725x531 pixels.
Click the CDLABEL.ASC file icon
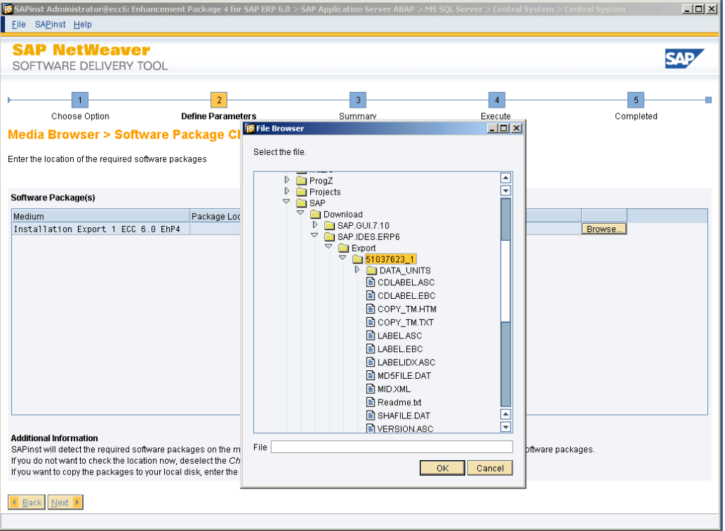click(371, 282)
